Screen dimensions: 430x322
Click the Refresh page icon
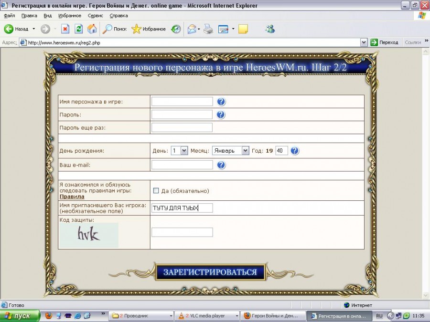[x=79, y=29]
